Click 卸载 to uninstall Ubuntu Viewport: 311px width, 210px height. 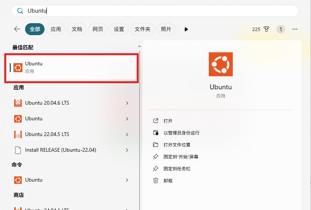pos(168,181)
